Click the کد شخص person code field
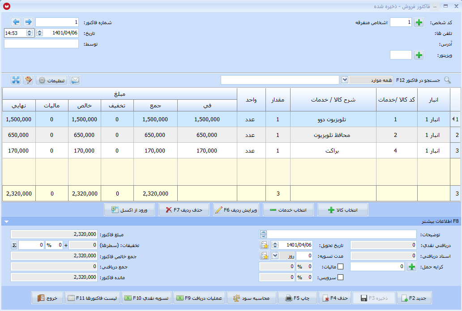 [x=401, y=22]
